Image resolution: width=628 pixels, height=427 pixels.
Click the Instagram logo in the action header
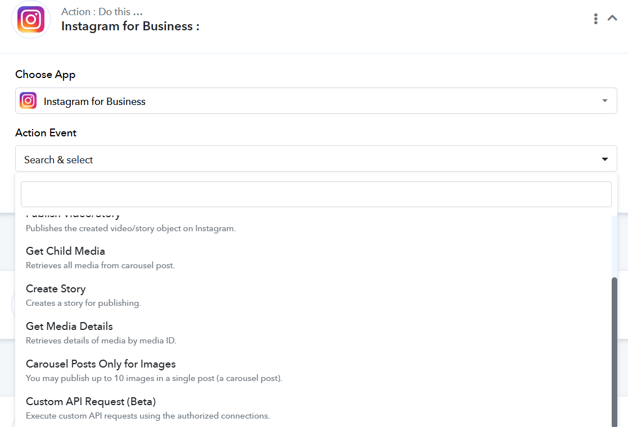click(31, 20)
